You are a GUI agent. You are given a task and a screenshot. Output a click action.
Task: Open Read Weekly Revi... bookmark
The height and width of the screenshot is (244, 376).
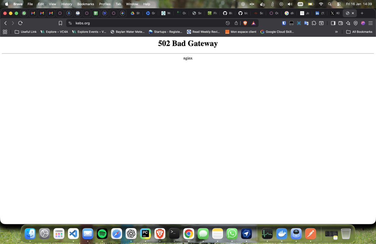coord(203,32)
